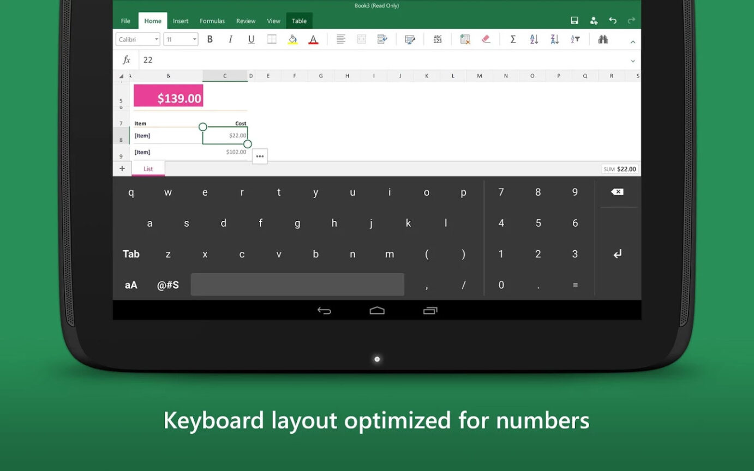Viewport: 754px width, 471px height.
Task: Open the Table ribbon tab
Action: pos(299,21)
